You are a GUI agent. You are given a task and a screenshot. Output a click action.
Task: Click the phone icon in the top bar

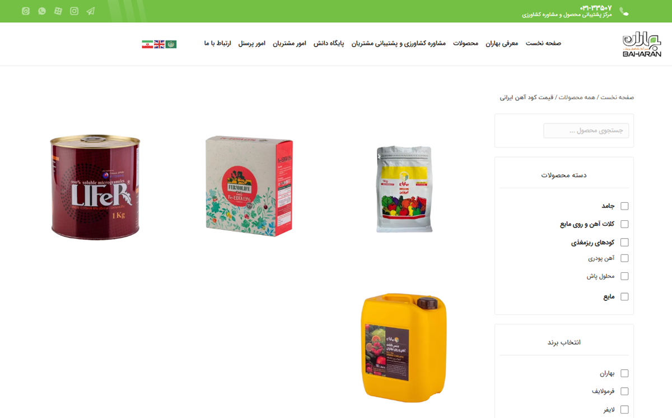[x=624, y=11]
